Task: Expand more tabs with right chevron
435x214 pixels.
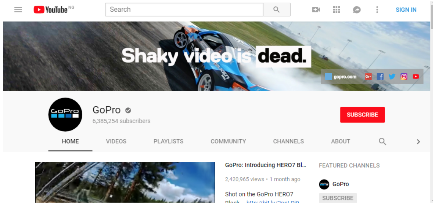Action: (x=418, y=141)
